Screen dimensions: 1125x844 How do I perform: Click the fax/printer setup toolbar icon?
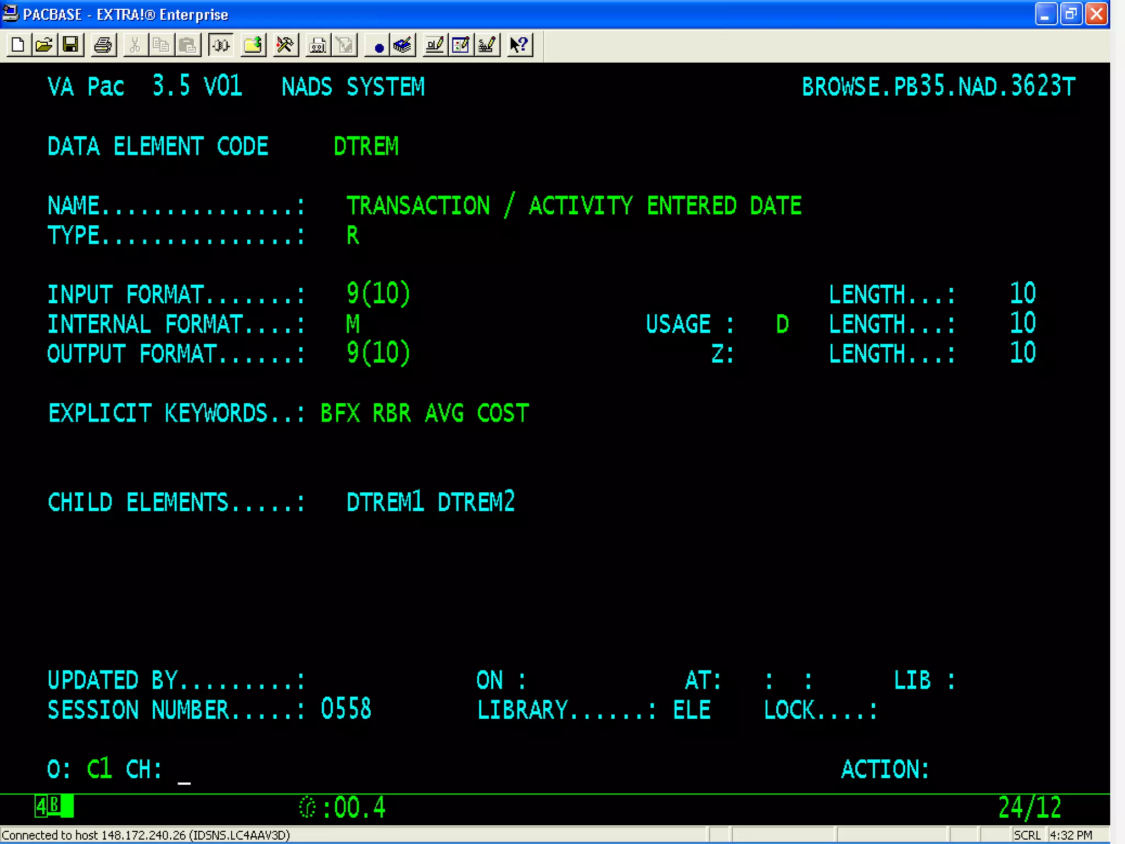coord(318,45)
